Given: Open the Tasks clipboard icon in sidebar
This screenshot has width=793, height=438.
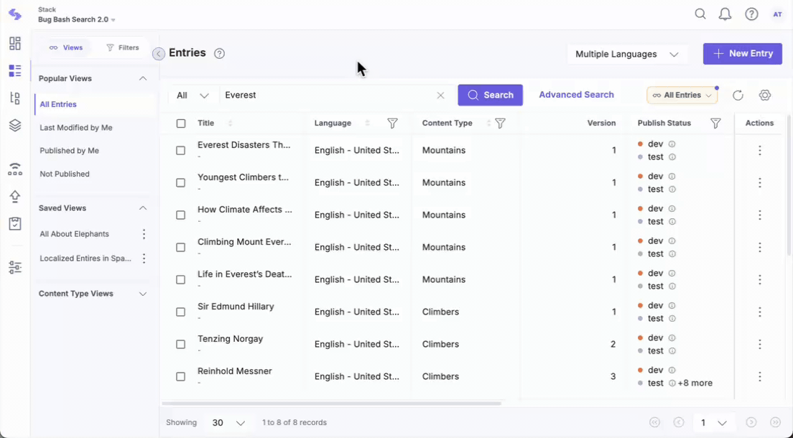Looking at the screenshot, I should point(15,223).
